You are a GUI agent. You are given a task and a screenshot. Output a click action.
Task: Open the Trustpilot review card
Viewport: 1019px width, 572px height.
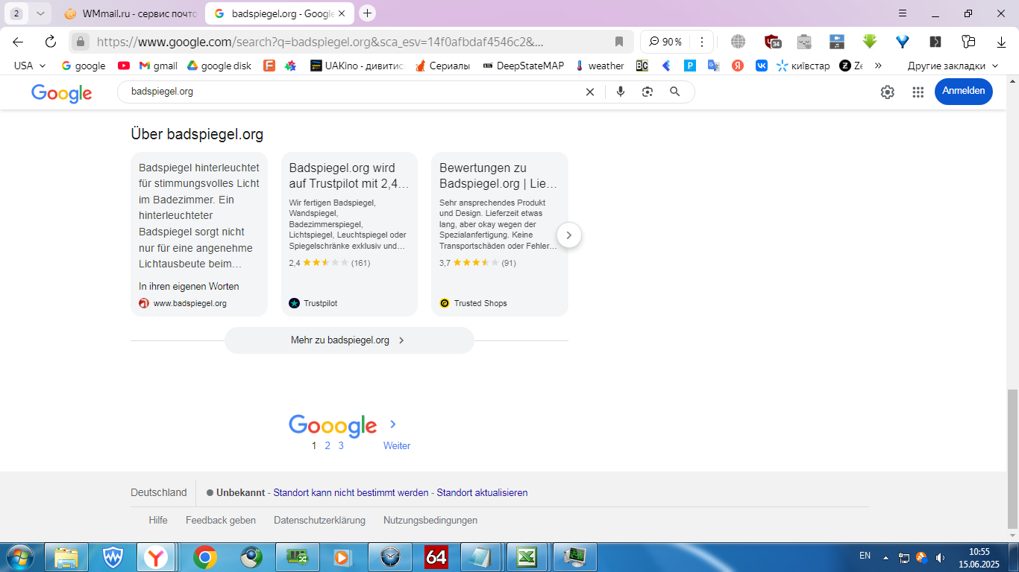point(349,235)
